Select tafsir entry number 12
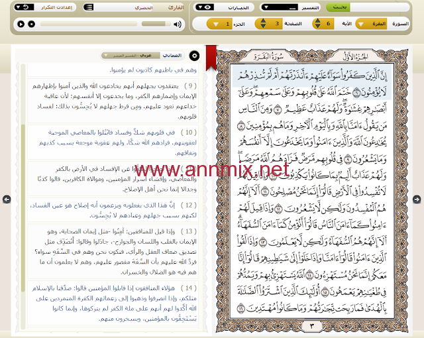Viewport: 424px width, 338px height. tap(113, 210)
